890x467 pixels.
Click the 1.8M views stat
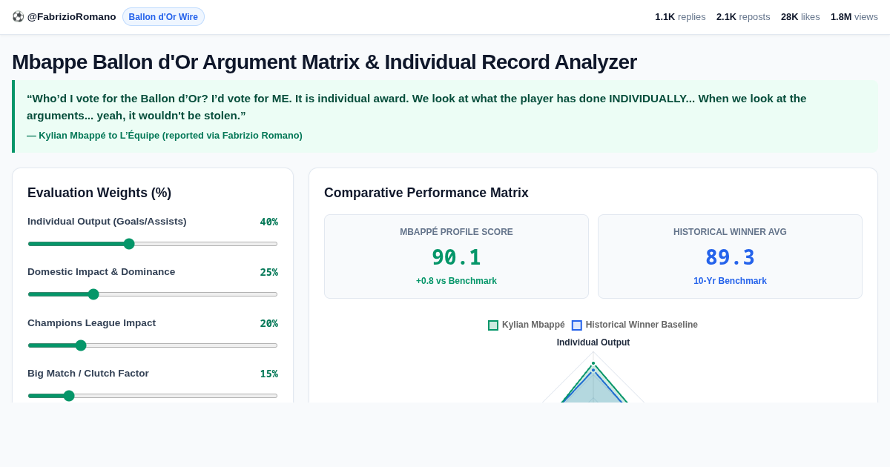pyautogui.click(x=854, y=16)
